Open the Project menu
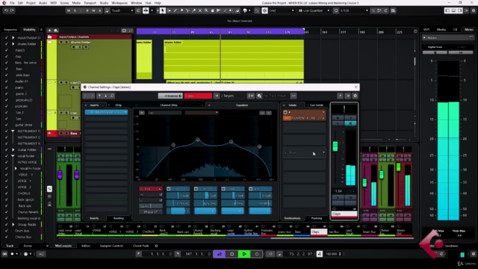The width and height of the screenshot is (478, 269). tap(31, 3)
